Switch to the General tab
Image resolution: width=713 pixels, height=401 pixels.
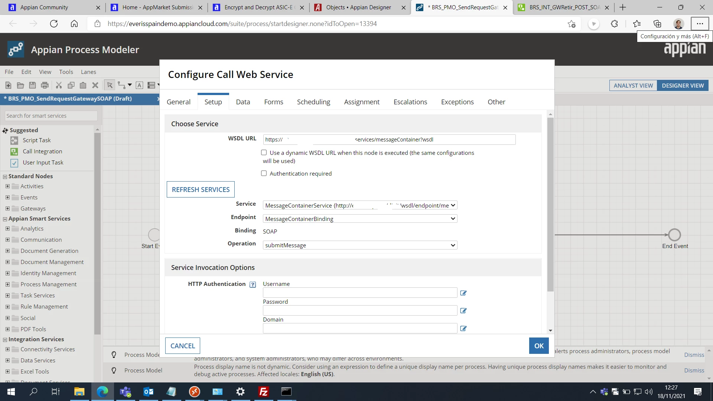click(x=179, y=102)
